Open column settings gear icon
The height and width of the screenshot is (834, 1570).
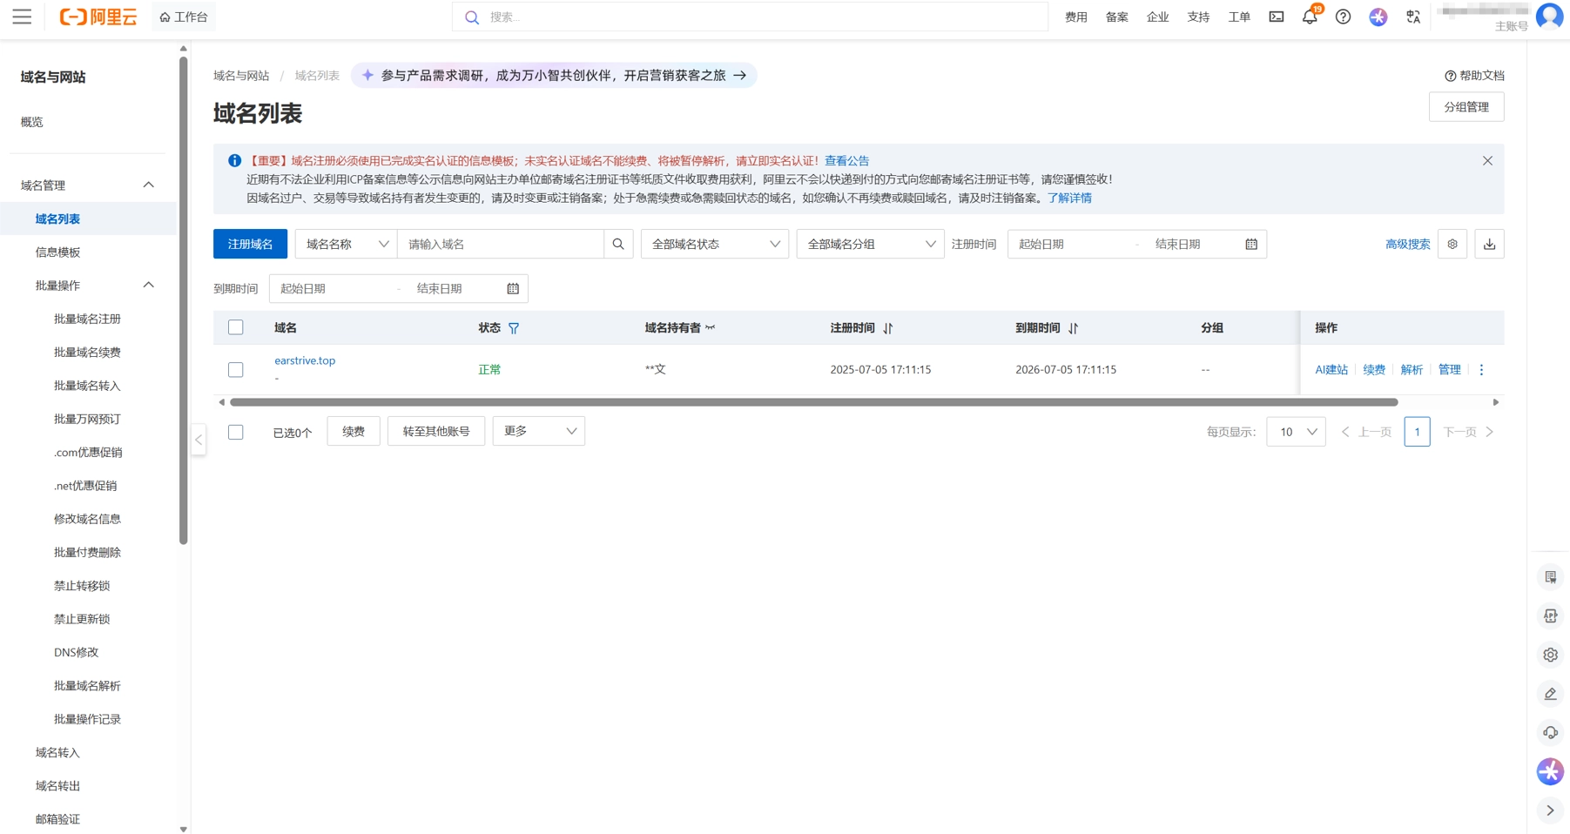1452,245
